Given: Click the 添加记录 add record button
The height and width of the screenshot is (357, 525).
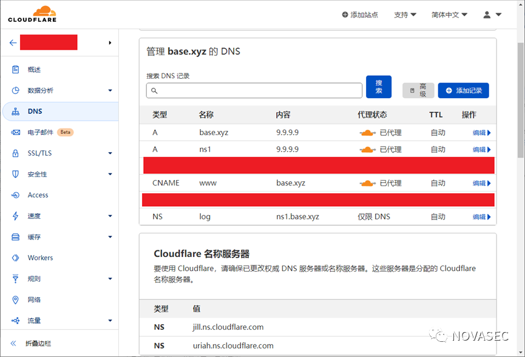Looking at the screenshot, I should [463, 90].
